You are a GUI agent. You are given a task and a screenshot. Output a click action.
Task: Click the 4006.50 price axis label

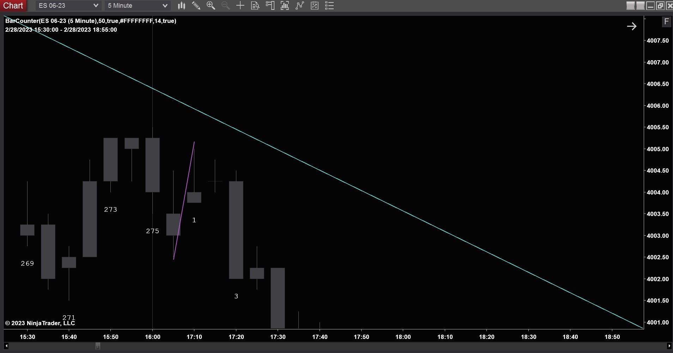(657, 84)
